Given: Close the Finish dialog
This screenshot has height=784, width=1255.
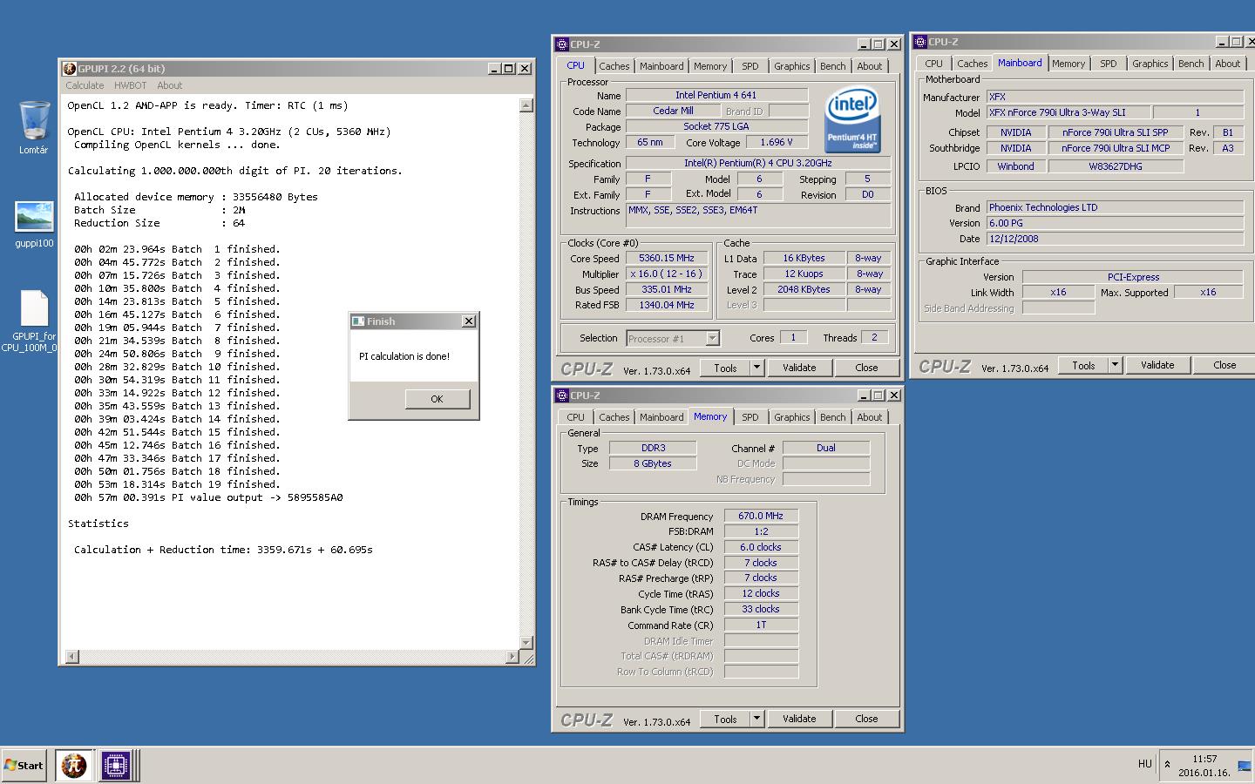Looking at the screenshot, I should (x=468, y=321).
